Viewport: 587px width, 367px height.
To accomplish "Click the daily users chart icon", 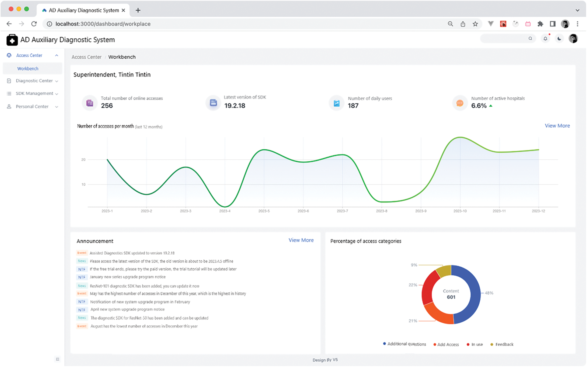I will click(337, 103).
